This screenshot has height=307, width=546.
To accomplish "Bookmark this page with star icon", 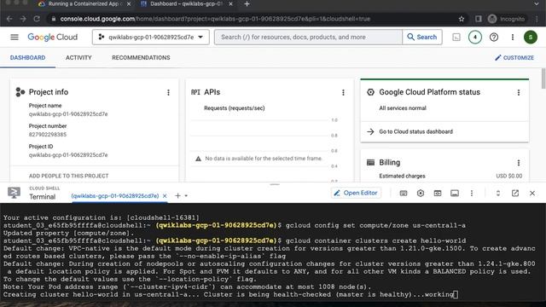I will coord(462,19).
